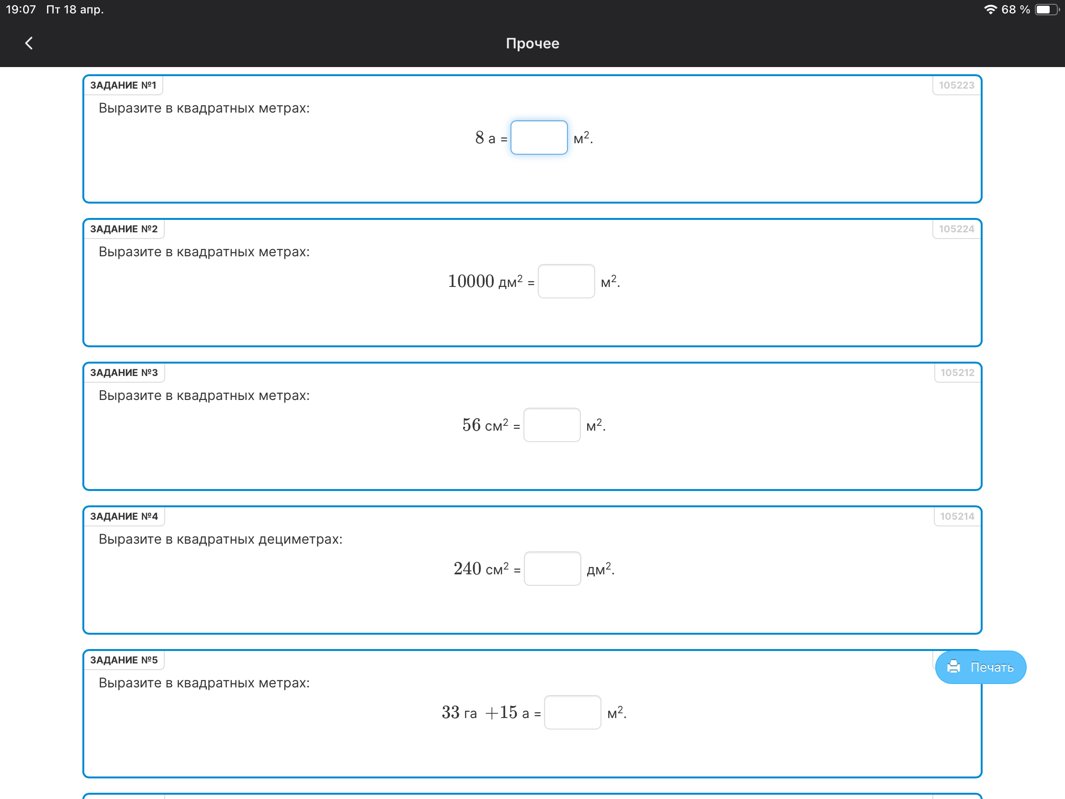Click task ID 105214 badge
Screen dimensions: 1065x799
point(957,516)
